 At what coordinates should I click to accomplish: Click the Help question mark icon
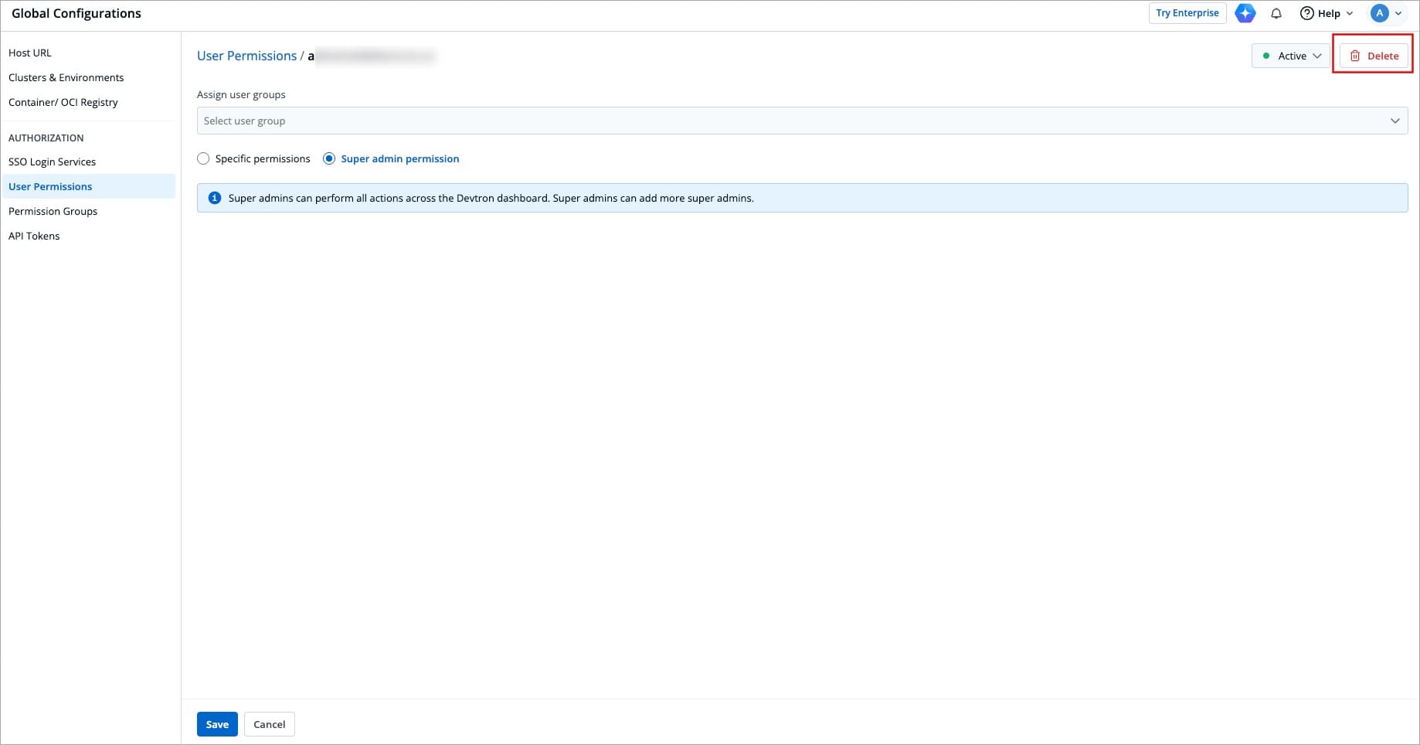point(1307,13)
